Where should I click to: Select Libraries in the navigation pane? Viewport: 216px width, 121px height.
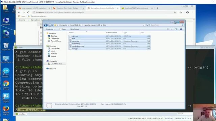click(53, 46)
